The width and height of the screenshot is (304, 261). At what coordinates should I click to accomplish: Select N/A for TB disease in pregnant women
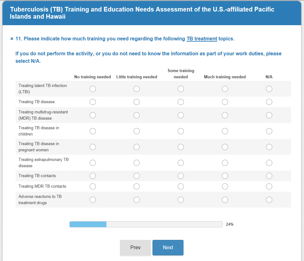click(269, 147)
